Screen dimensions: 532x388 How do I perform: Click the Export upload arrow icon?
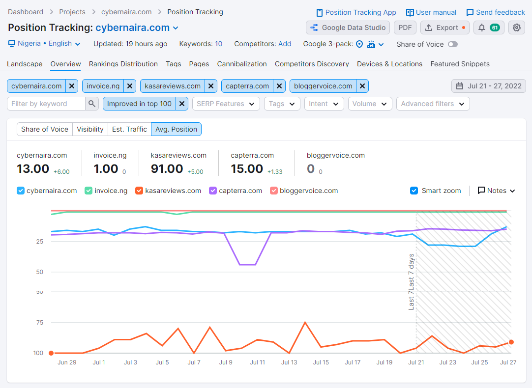pos(429,28)
